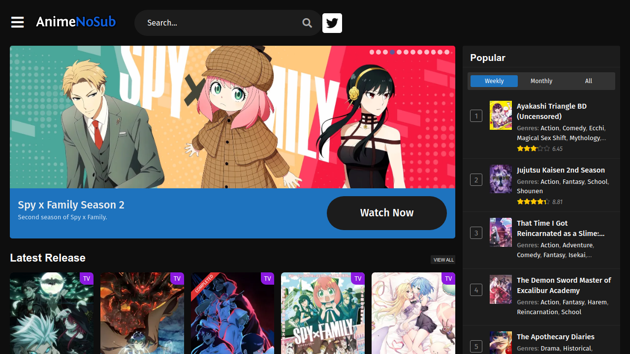630x354 pixels.
Task: Click the Watch Now button
Action: tap(387, 213)
